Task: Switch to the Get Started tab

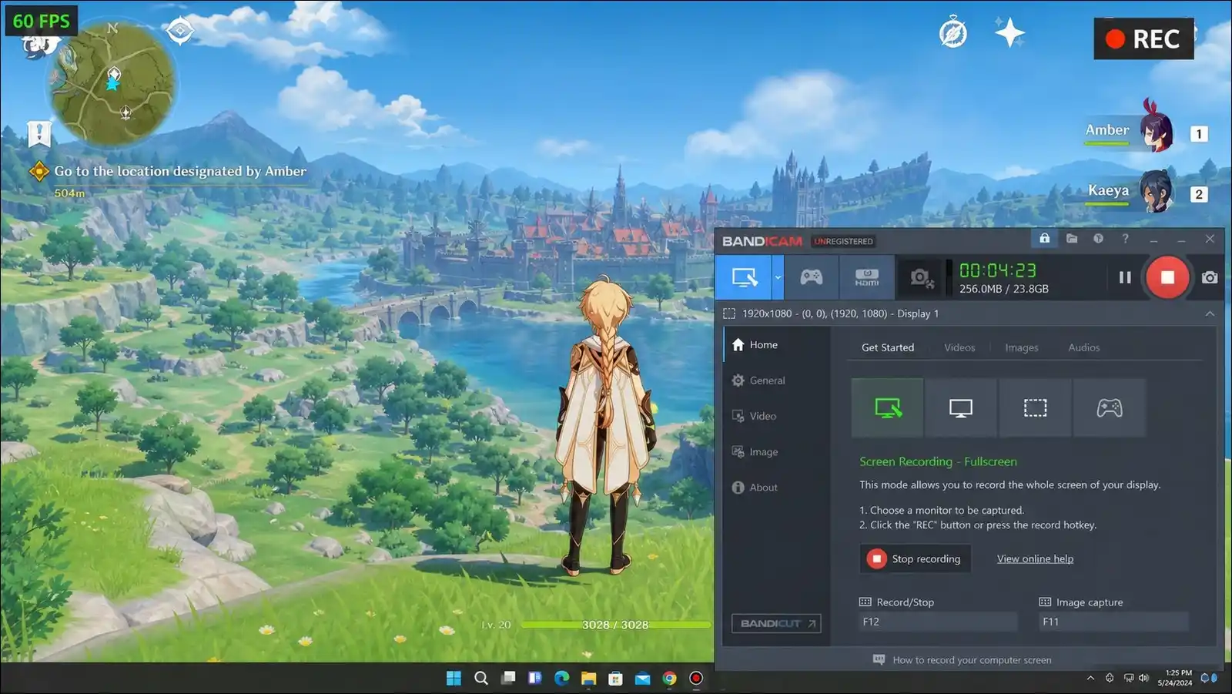Action: 888,347
